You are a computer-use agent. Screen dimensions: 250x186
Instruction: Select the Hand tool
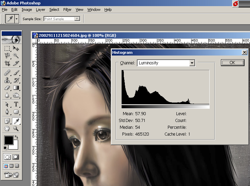[x=7, y=128]
